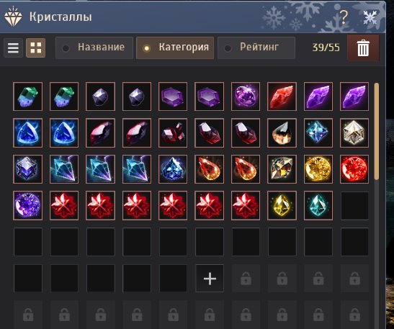Screen dimensions: 394x329
Task: Open help question mark icon
Action: point(344,17)
